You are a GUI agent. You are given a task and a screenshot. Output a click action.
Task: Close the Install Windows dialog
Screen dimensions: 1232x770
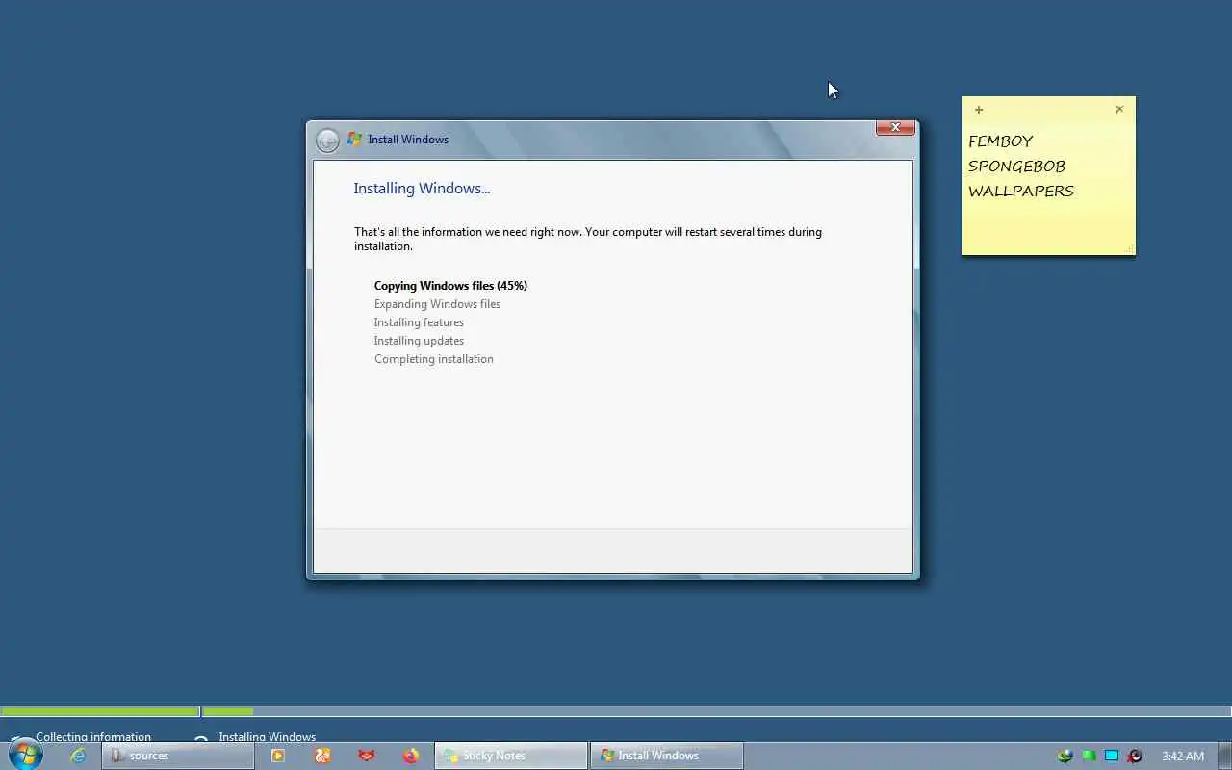[x=895, y=127]
